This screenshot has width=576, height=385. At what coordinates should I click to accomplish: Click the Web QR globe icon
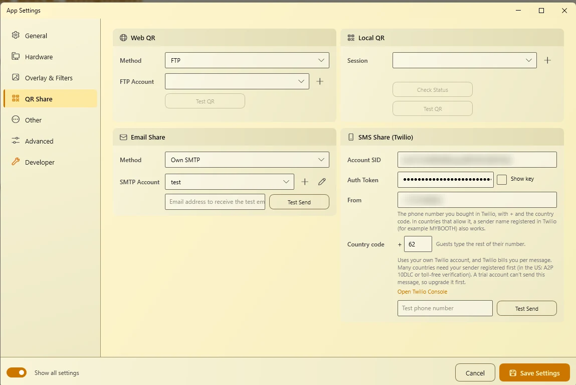[123, 38]
